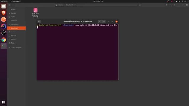Open Videos in the Files sidebar
Viewport: 189px width, 106px height.
17,39
